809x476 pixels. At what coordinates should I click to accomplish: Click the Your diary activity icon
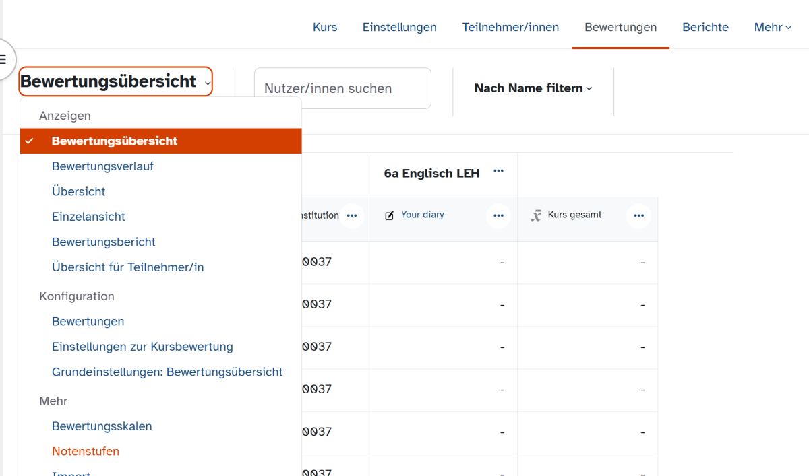[389, 216]
